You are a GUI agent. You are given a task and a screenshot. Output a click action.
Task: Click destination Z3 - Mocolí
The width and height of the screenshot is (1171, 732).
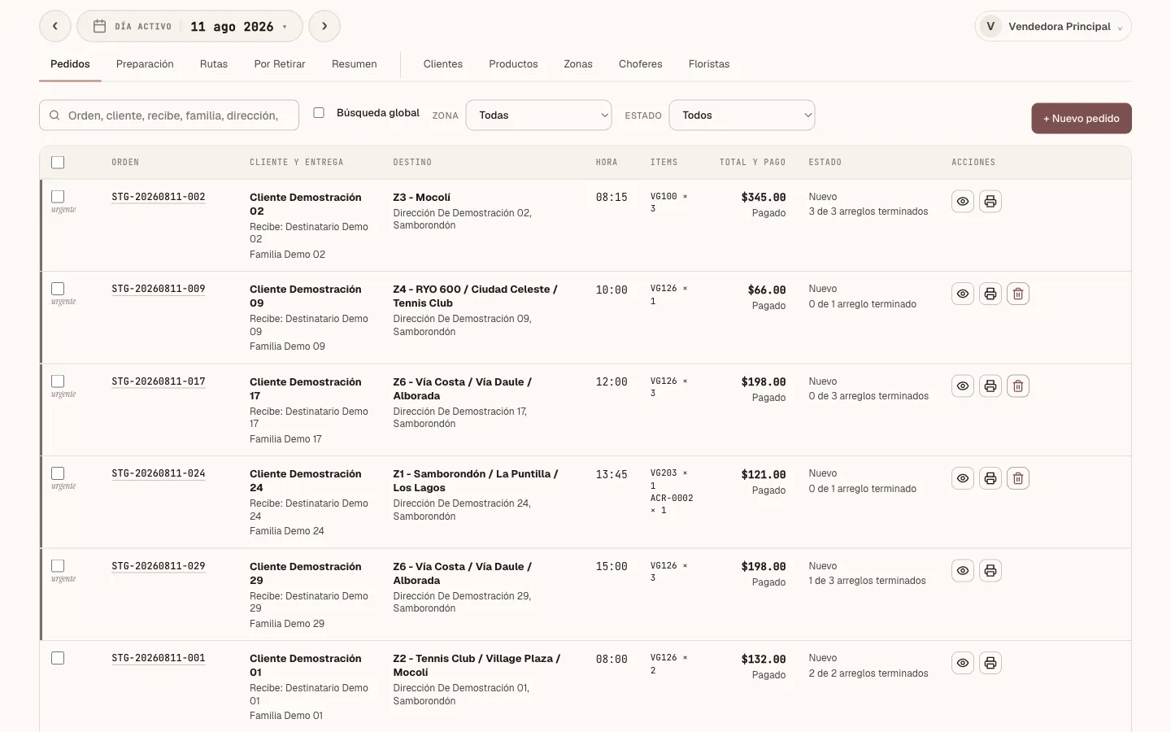coord(422,198)
